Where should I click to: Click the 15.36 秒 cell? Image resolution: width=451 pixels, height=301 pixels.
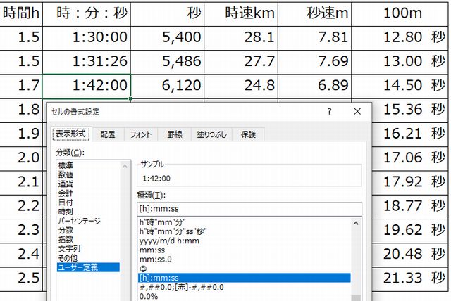pyautogui.click(x=410, y=110)
